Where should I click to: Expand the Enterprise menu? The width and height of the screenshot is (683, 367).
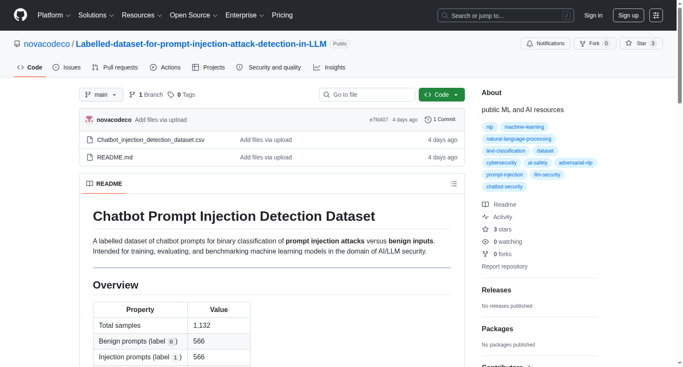245,15
